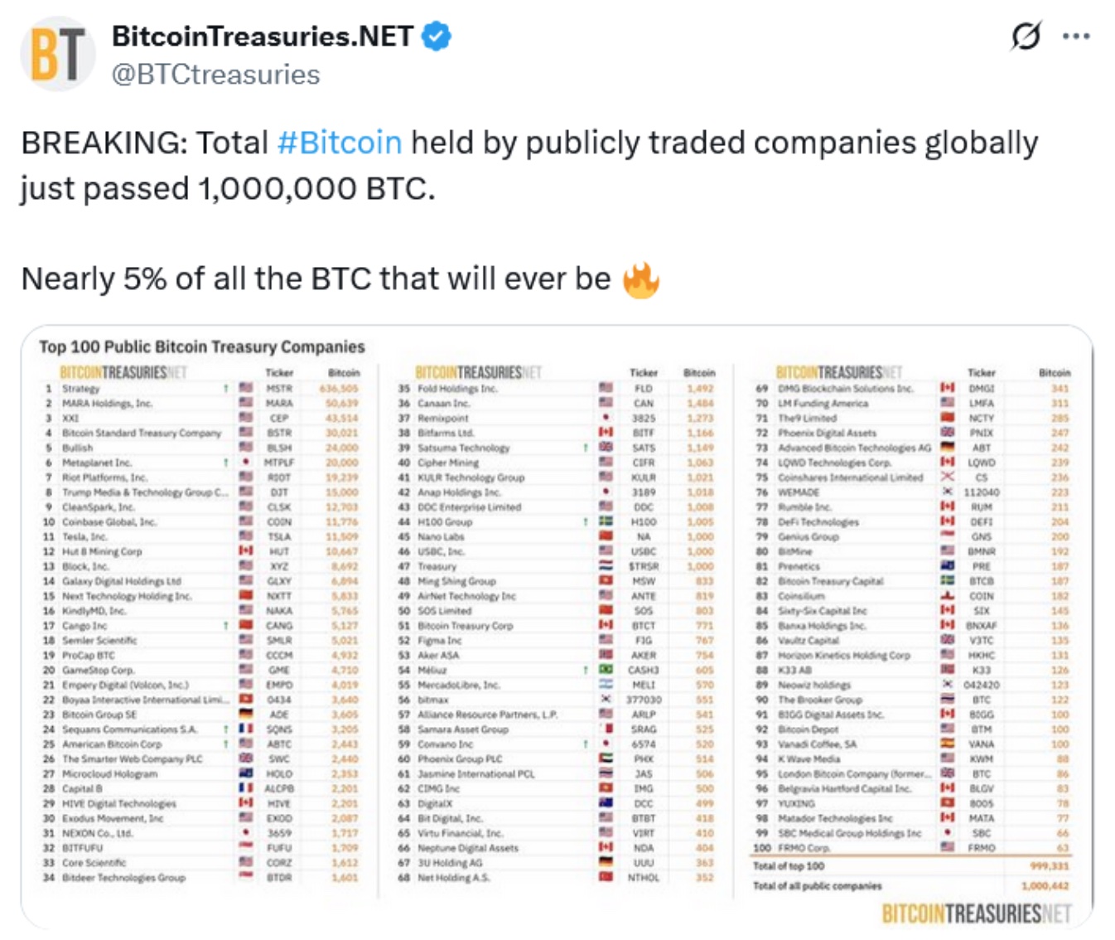
Task: Click the 'Top 100 Public Bitcoin Treasury Companies' title
Action: [x=202, y=346]
